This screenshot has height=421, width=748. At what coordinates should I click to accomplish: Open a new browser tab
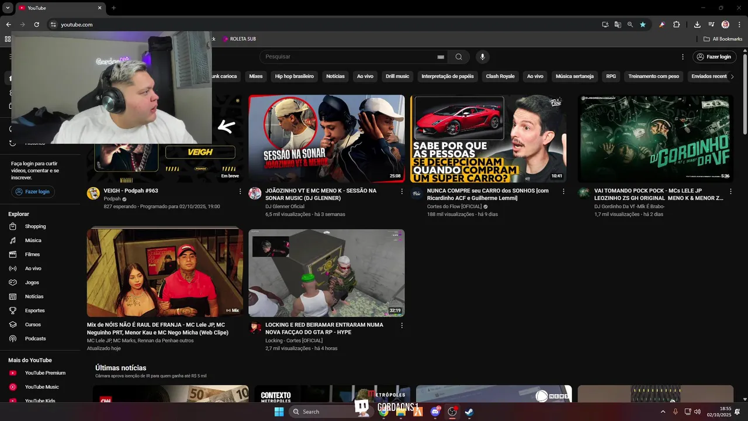pyautogui.click(x=113, y=8)
